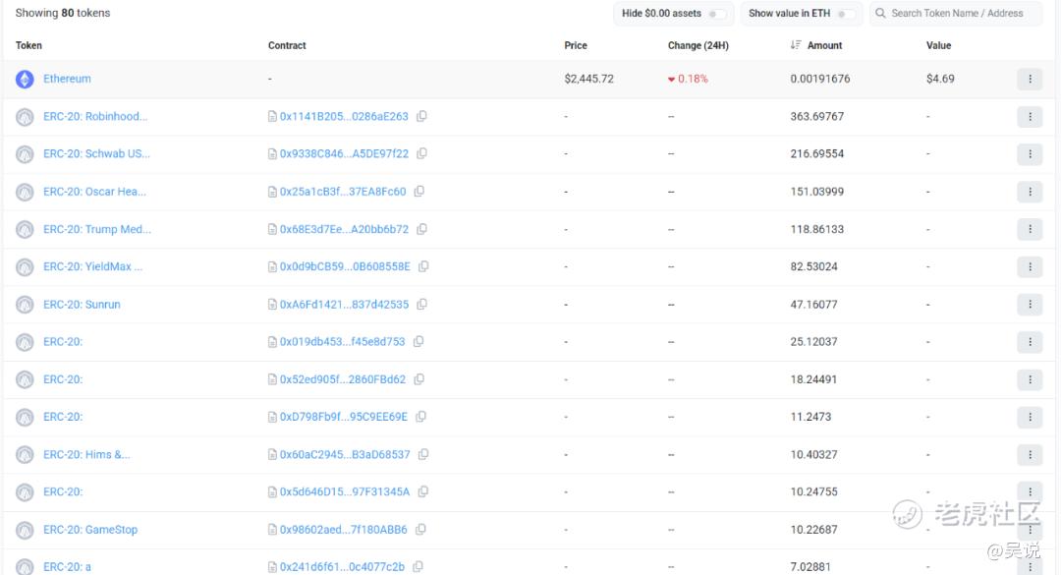The image size is (1061, 575).
Task: Open ERC-20: Robinhood token link
Action: (x=95, y=117)
